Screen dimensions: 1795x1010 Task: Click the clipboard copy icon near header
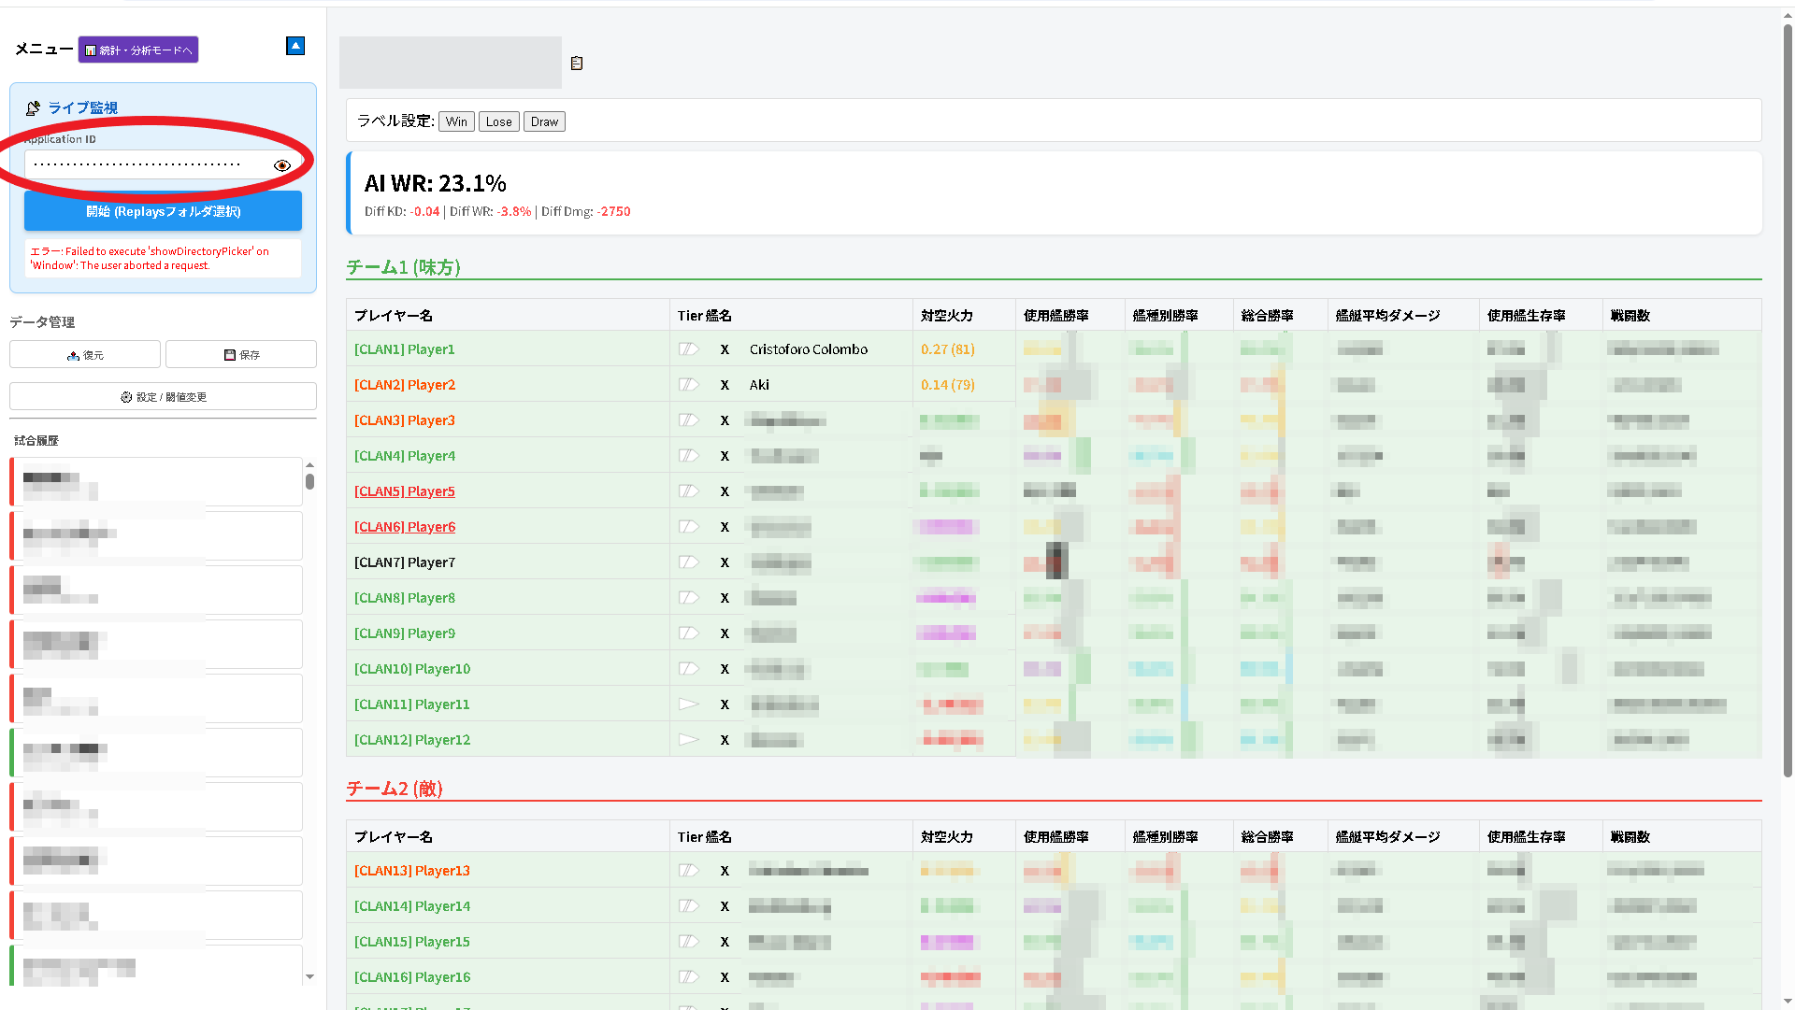point(577,64)
